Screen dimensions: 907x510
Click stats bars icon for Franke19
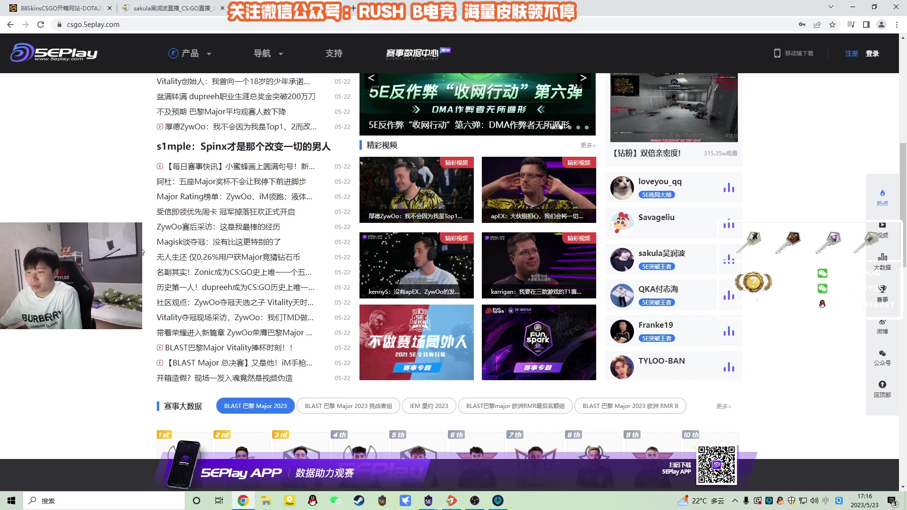(729, 331)
